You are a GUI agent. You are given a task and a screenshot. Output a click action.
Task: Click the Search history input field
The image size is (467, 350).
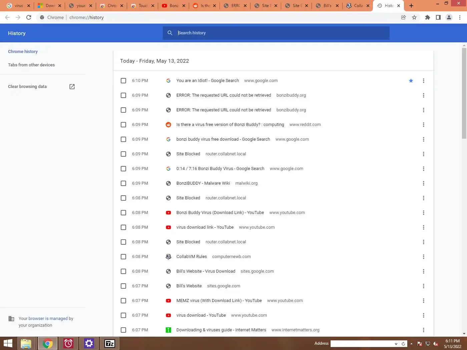[x=276, y=33]
